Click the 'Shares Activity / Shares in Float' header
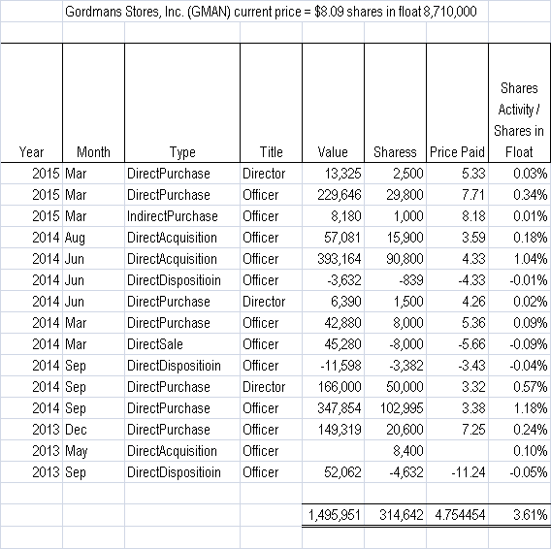 519,103
